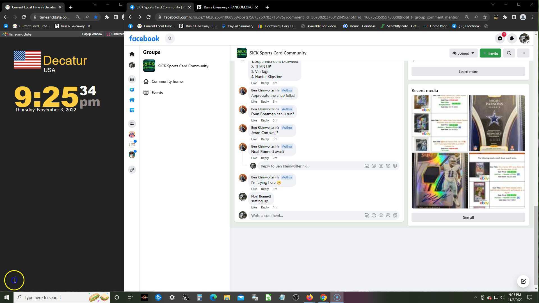Open the Micah Parsons card thumbnail

(497, 123)
